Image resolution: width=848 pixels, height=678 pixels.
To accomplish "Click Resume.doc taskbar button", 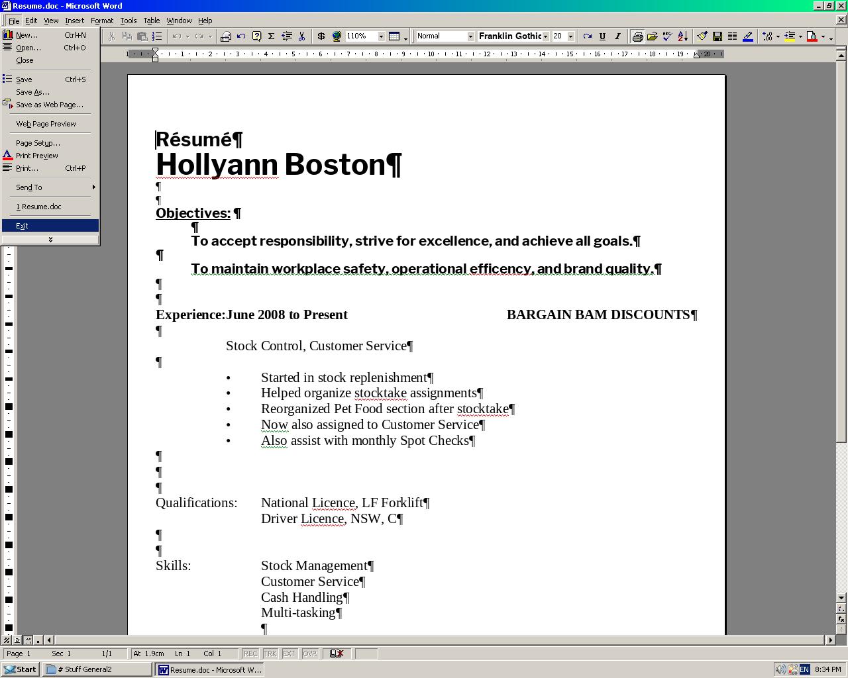I will [211, 669].
